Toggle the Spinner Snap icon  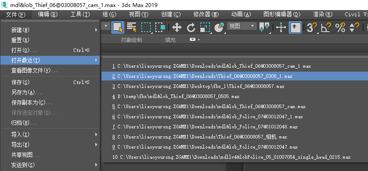(x=354, y=27)
